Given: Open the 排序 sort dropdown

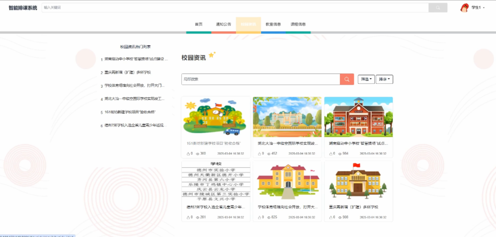Looking at the screenshot, I should tap(384, 79).
